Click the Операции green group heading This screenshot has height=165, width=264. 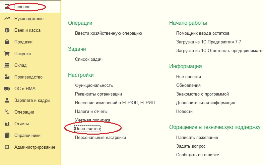point(80,23)
